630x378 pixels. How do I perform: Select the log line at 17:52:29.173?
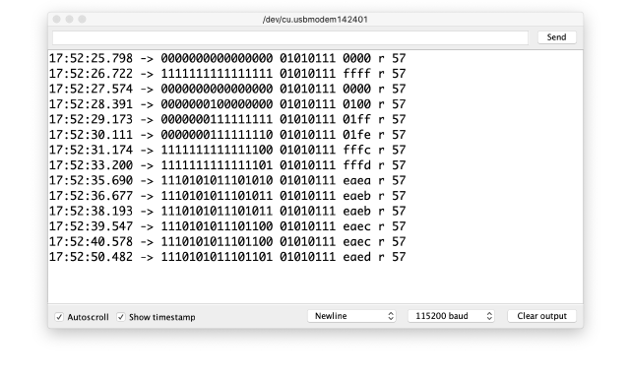click(x=227, y=120)
